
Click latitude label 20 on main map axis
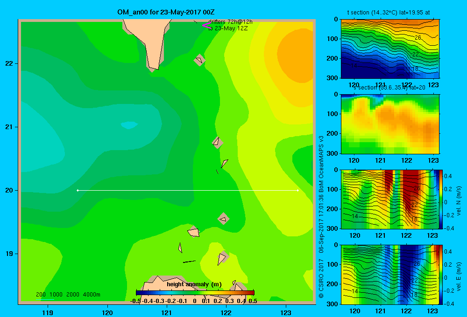click(x=9, y=190)
